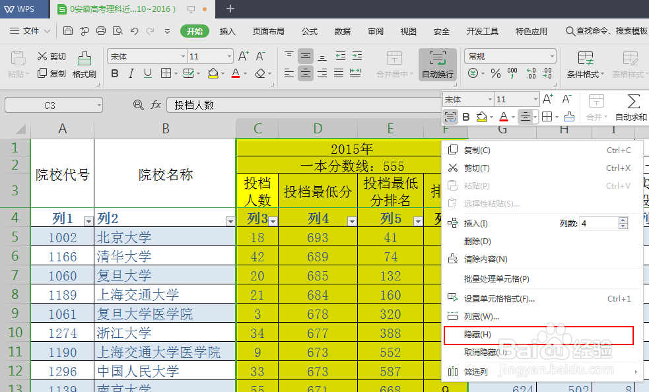Click the new tab plus button
The width and height of the screenshot is (649, 392).
tap(230, 9)
